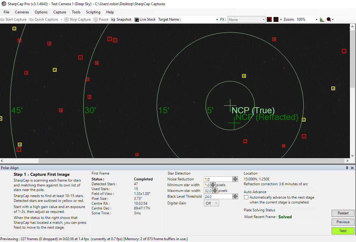Click the Black Level Threshold field
Image resolution: width=356 pixels, height=242 pixels.
click(218, 196)
